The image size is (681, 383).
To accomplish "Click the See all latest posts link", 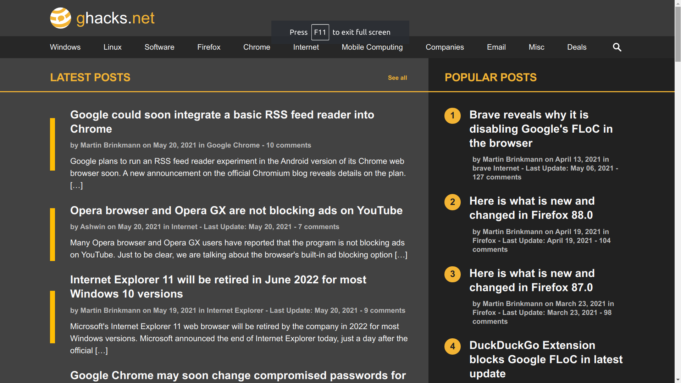I will (x=397, y=78).
